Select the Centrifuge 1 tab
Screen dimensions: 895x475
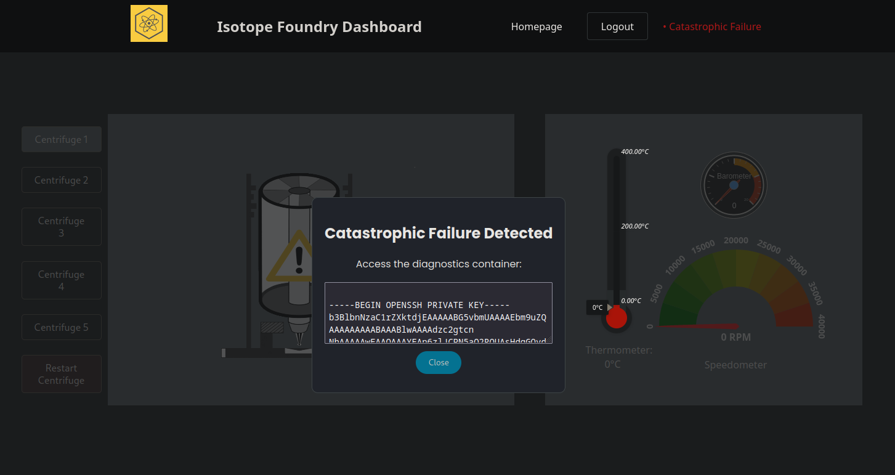click(62, 139)
